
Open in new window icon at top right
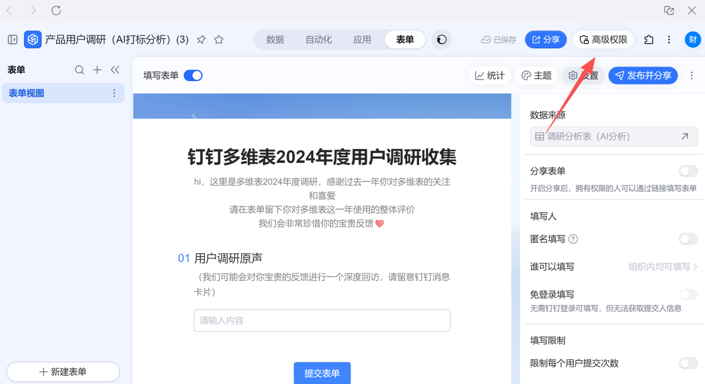coord(669,11)
